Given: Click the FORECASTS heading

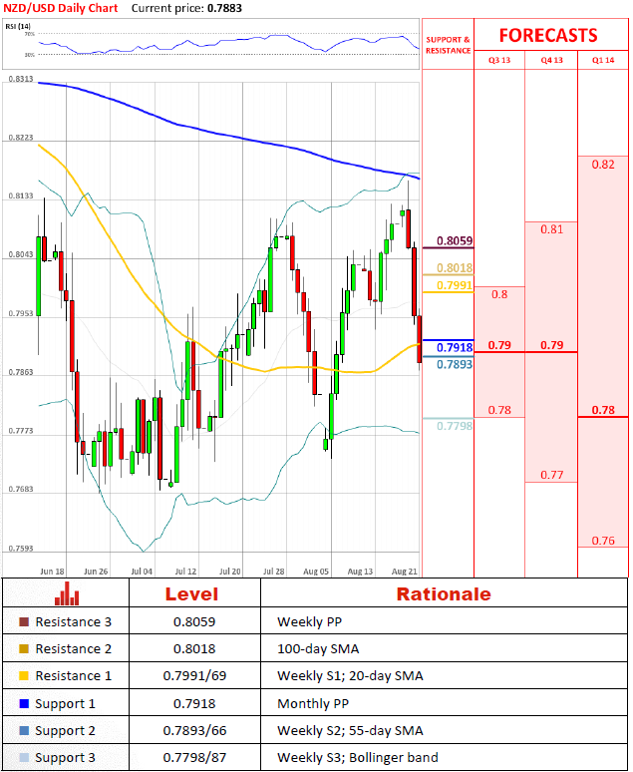Looking at the screenshot, I should (x=548, y=35).
